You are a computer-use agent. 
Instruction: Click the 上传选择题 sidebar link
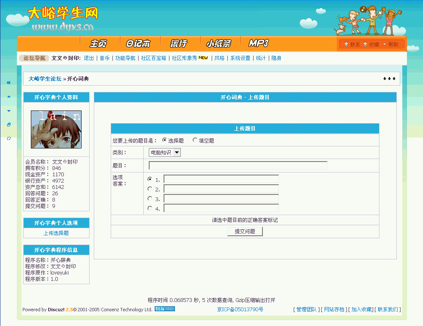click(56, 233)
